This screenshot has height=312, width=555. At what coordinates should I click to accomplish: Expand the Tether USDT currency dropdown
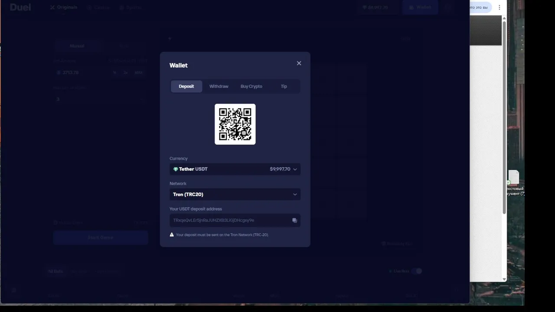(x=235, y=169)
